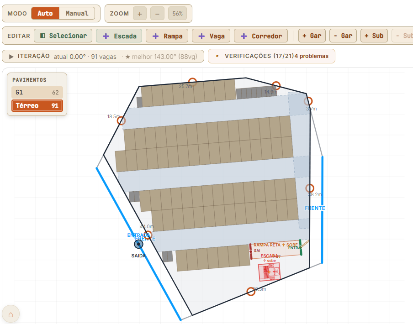
Task: Expand the Verificações problems panel
Action: click(271, 56)
